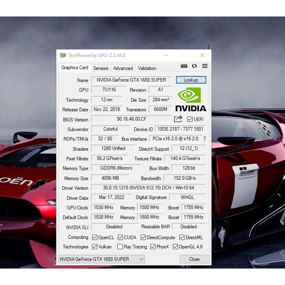This screenshot has width=285, height=285.
Task: Switch to the Advanced tab
Action: 123,68
